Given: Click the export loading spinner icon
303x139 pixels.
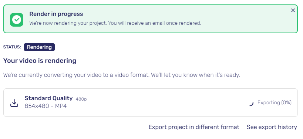Looking at the screenshot, I should (x=251, y=104).
